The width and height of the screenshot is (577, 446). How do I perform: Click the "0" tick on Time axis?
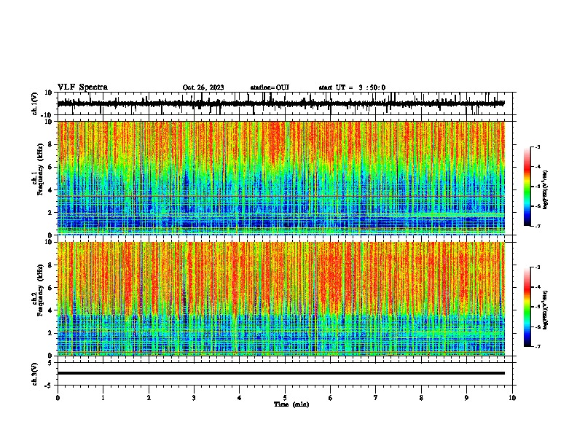coord(58,398)
